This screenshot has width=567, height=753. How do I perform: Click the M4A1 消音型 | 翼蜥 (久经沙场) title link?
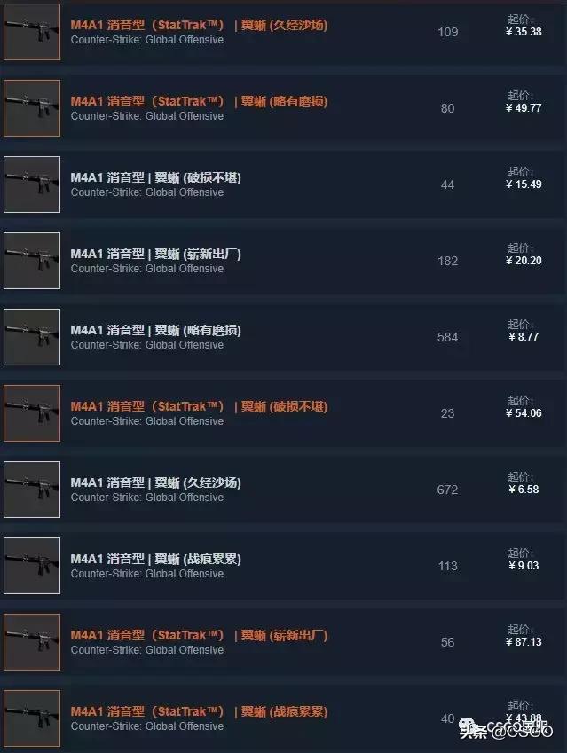click(155, 482)
